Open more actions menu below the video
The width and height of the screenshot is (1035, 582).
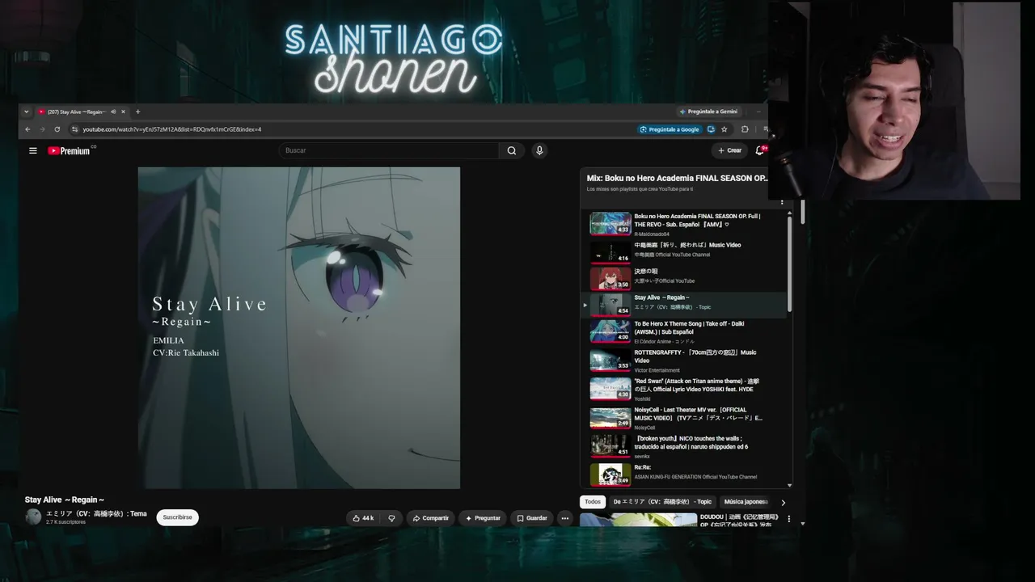pos(564,518)
